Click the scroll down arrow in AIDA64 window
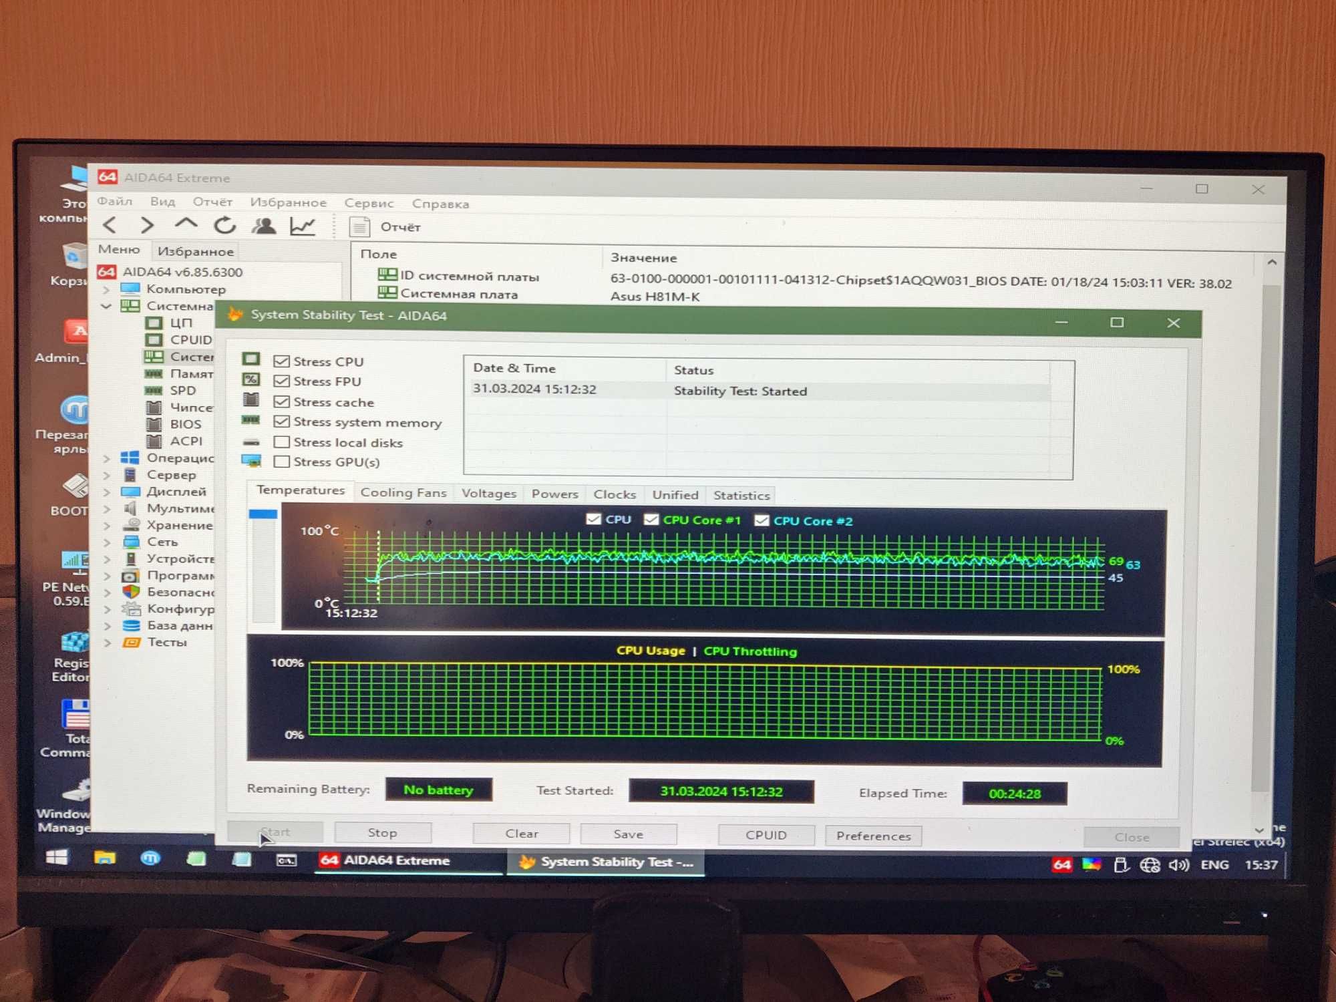The width and height of the screenshot is (1336, 1002). point(1259,830)
